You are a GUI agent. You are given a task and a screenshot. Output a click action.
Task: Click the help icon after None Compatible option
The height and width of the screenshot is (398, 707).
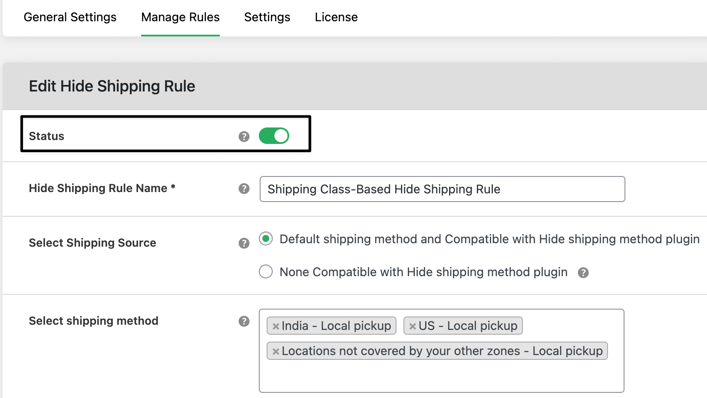tap(584, 272)
